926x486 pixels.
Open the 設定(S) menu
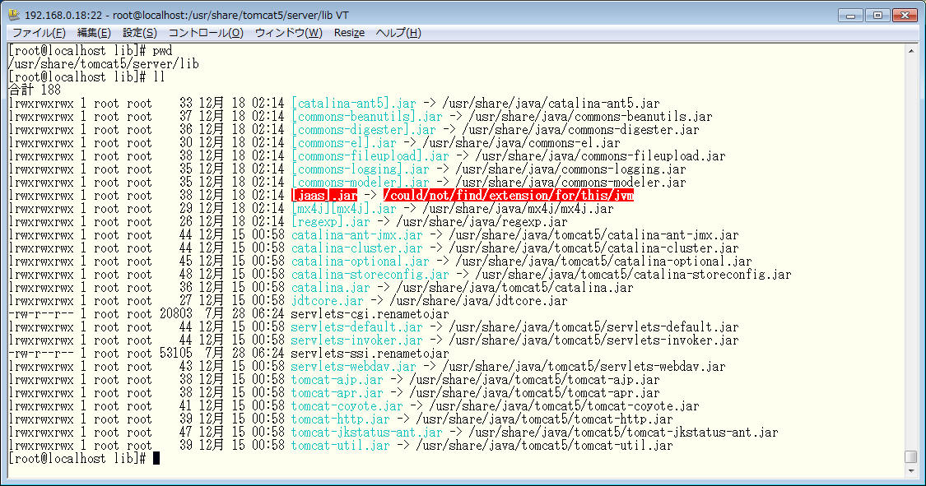click(140, 33)
